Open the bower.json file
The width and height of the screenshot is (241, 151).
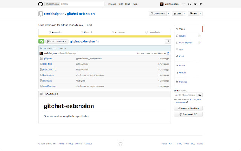click(49, 75)
